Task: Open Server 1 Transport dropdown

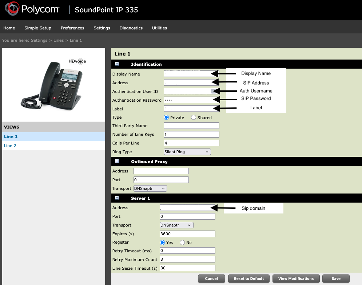Action: [x=176, y=225]
